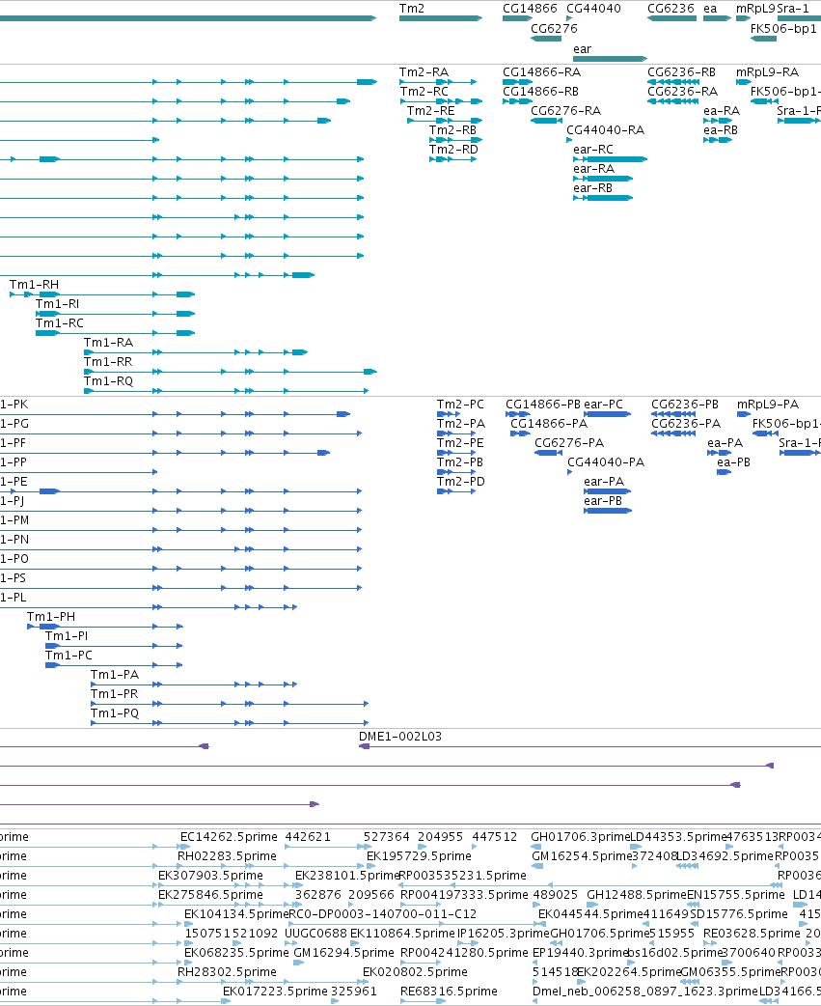Viewport: 821px width, 1006px height.
Task: Select transcript Tm2-RA
Action: coord(438,82)
